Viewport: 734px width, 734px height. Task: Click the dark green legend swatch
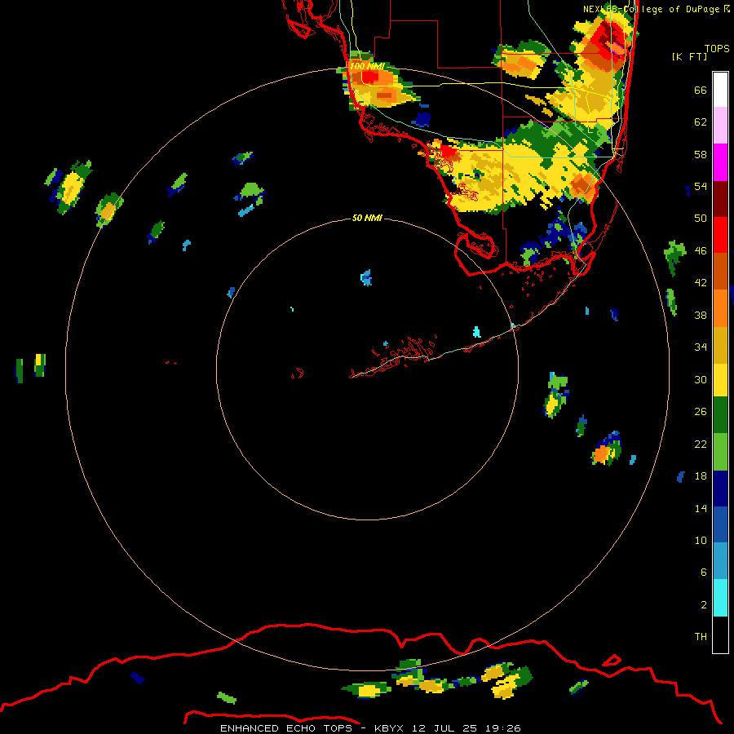pyautogui.click(x=720, y=415)
